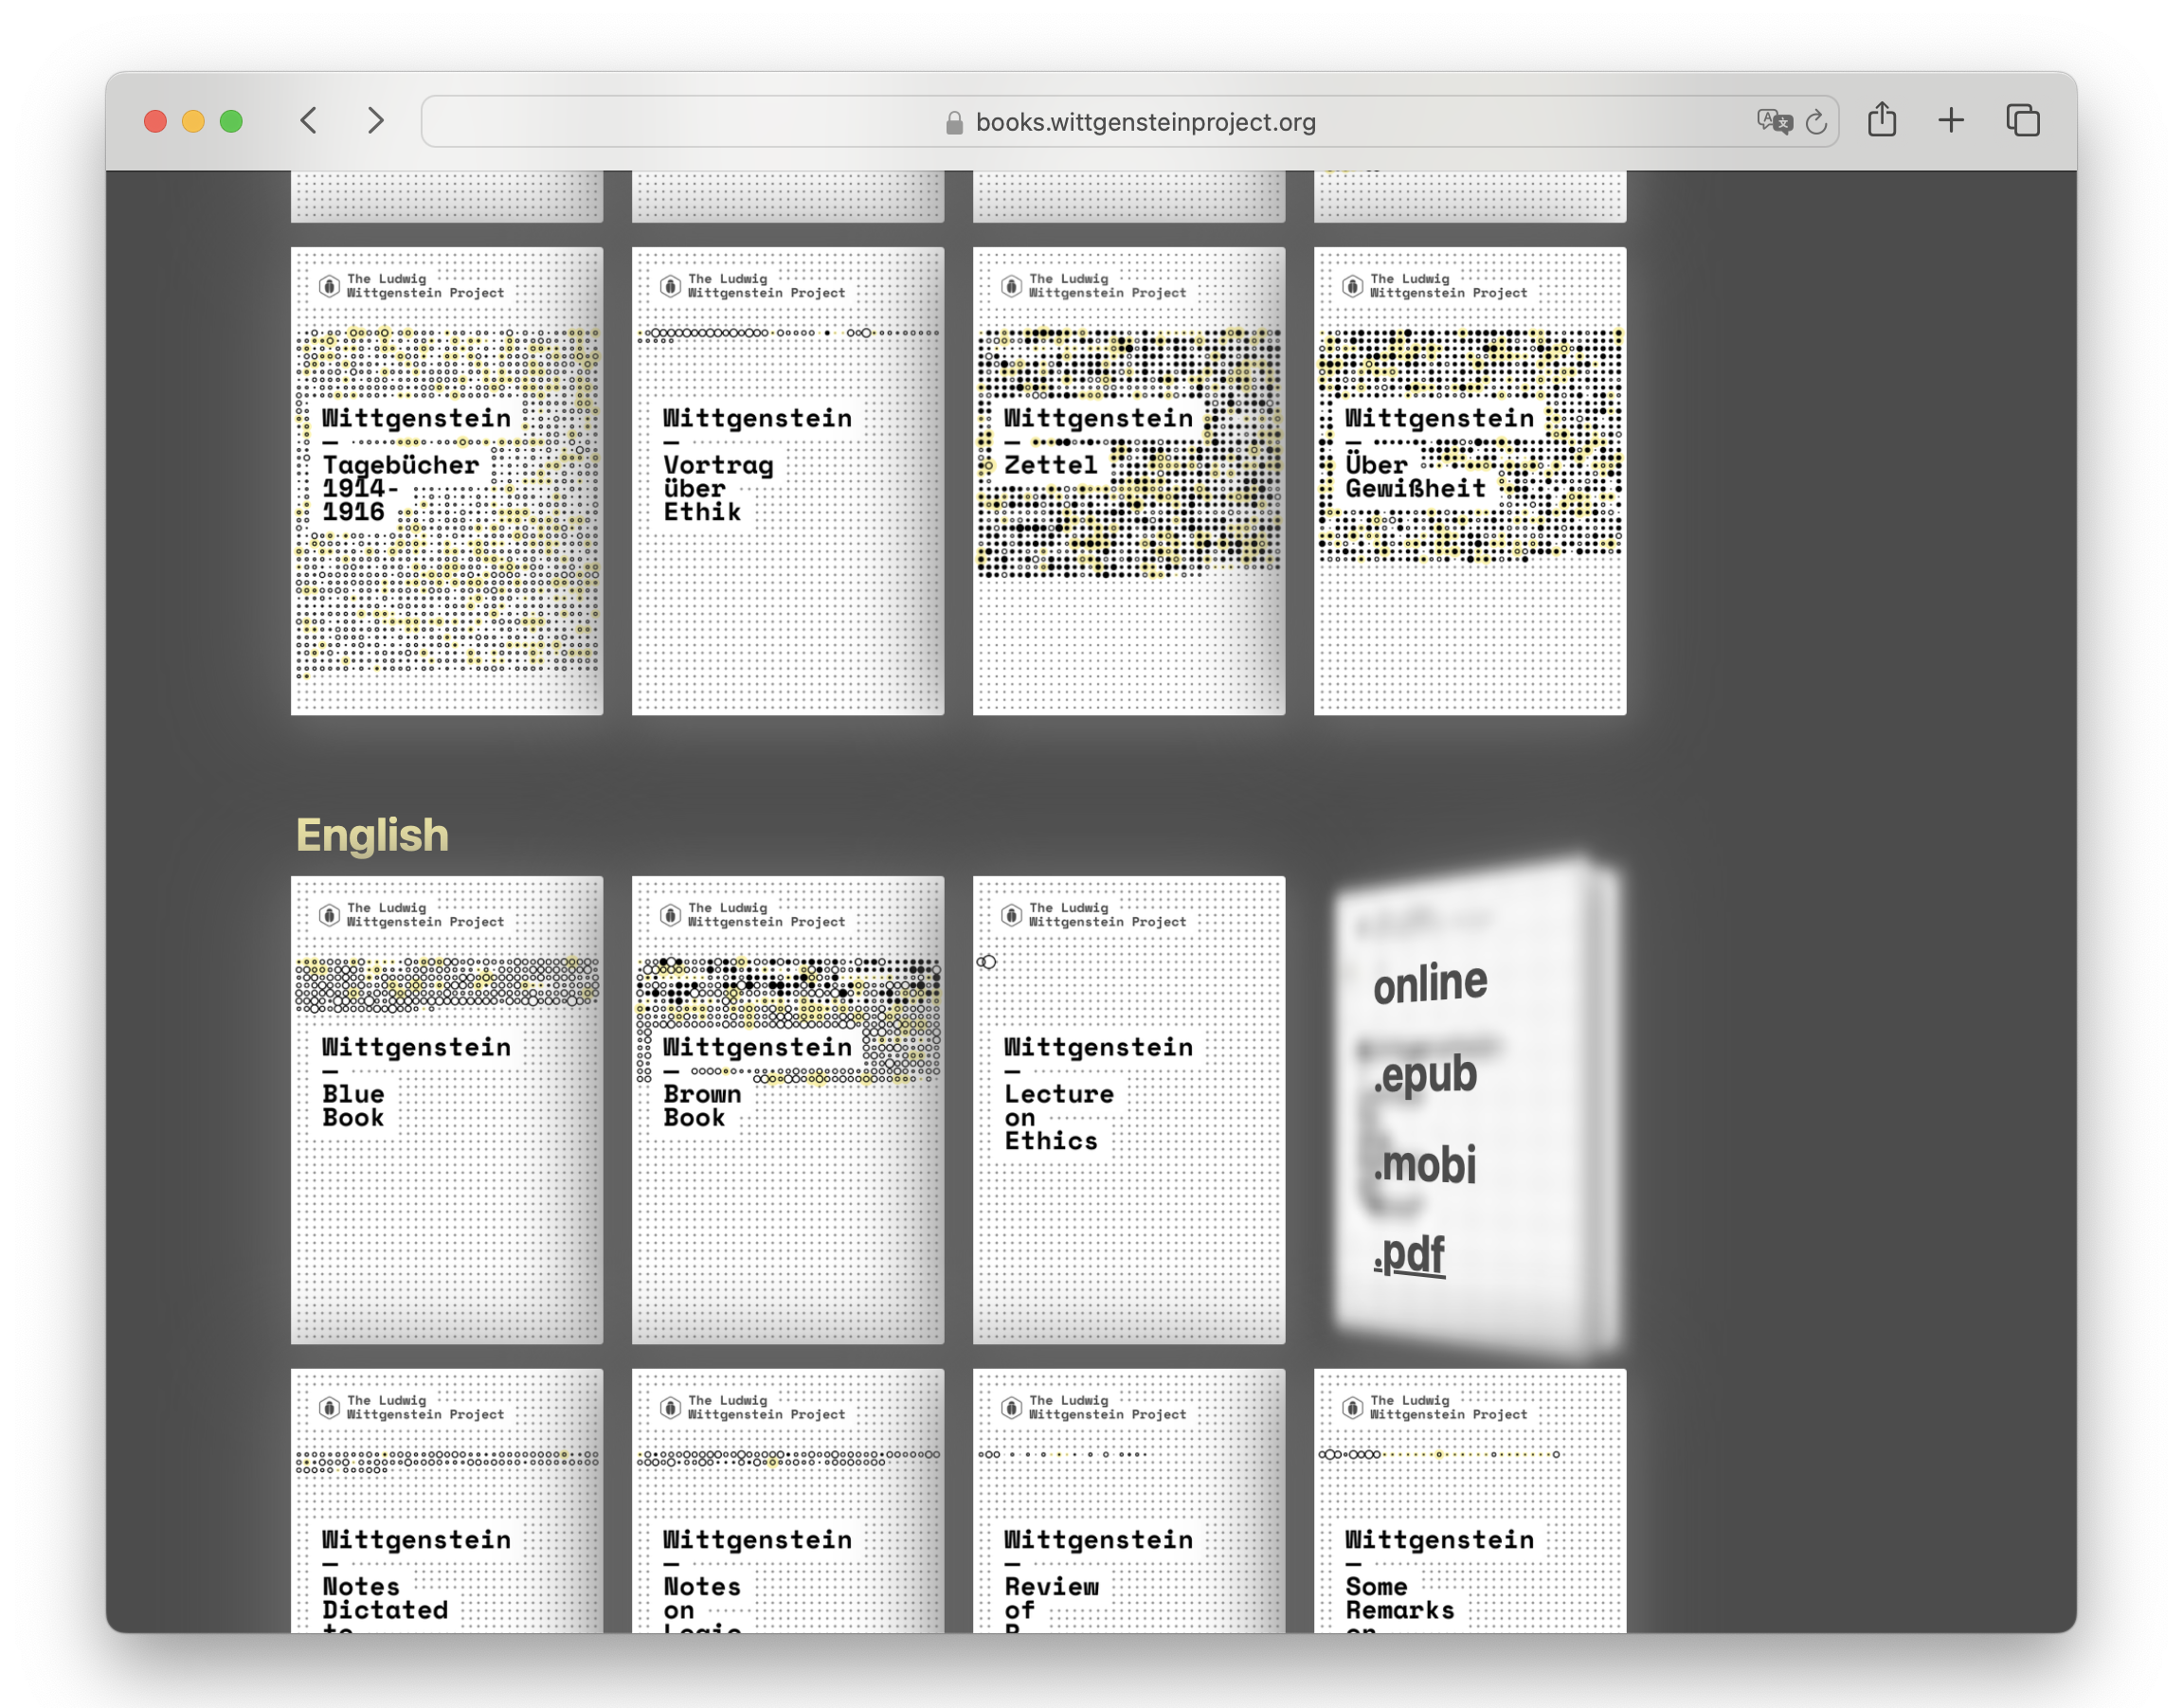Download the .mobi version of the book
This screenshot has width=2183, height=1708.
click(1425, 1163)
